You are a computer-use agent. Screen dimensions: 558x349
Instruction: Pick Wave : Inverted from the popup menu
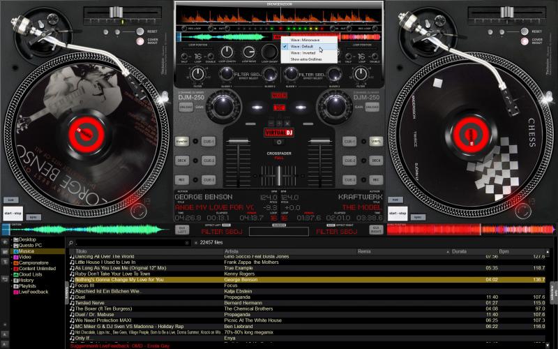coord(309,53)
